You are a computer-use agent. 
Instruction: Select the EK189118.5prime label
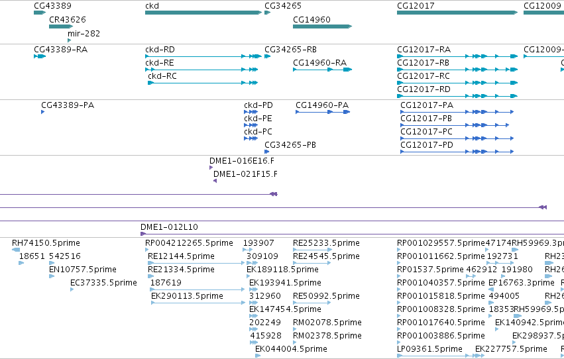pos(283,270)
